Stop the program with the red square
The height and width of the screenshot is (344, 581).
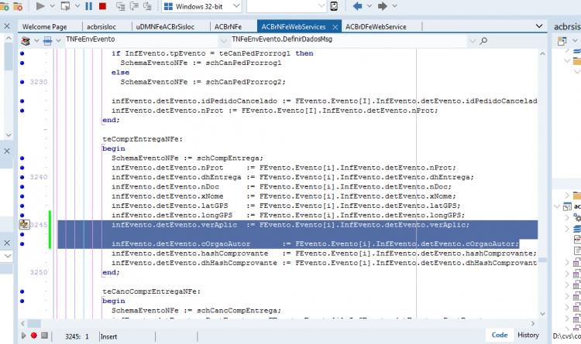tap(102, 6)
